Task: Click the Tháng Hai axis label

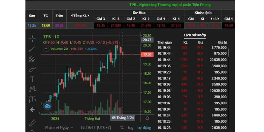Action: pos(92,118)
